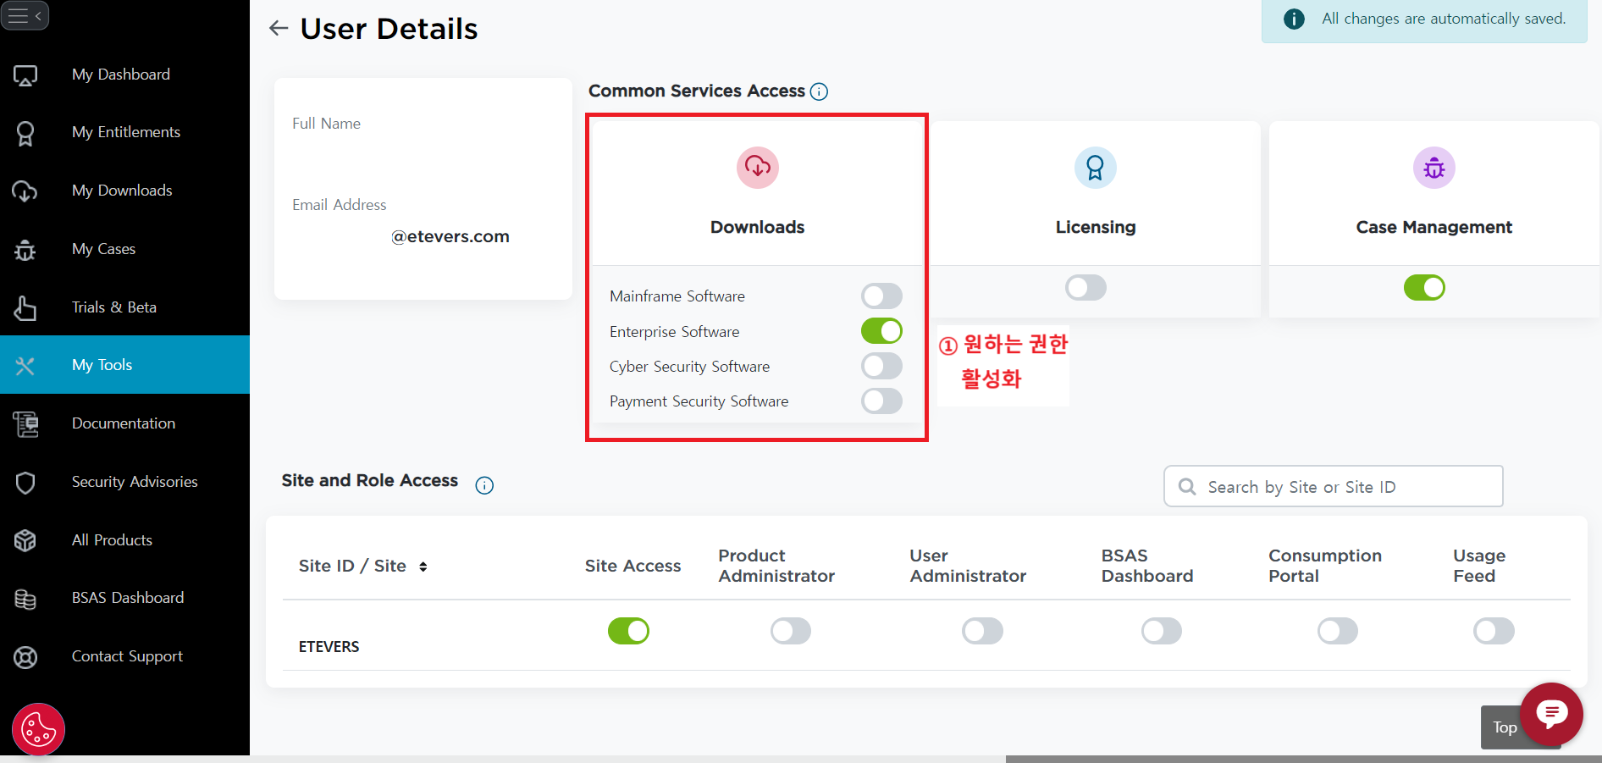Open the Contact Support link
This screenshot has width=1602, height=763.
coord(127,656)
